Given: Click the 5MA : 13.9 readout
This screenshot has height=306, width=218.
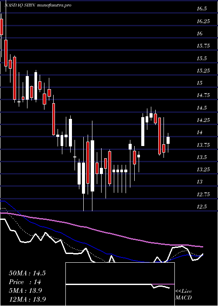Looking at the screenshot, I should (25, 291).
